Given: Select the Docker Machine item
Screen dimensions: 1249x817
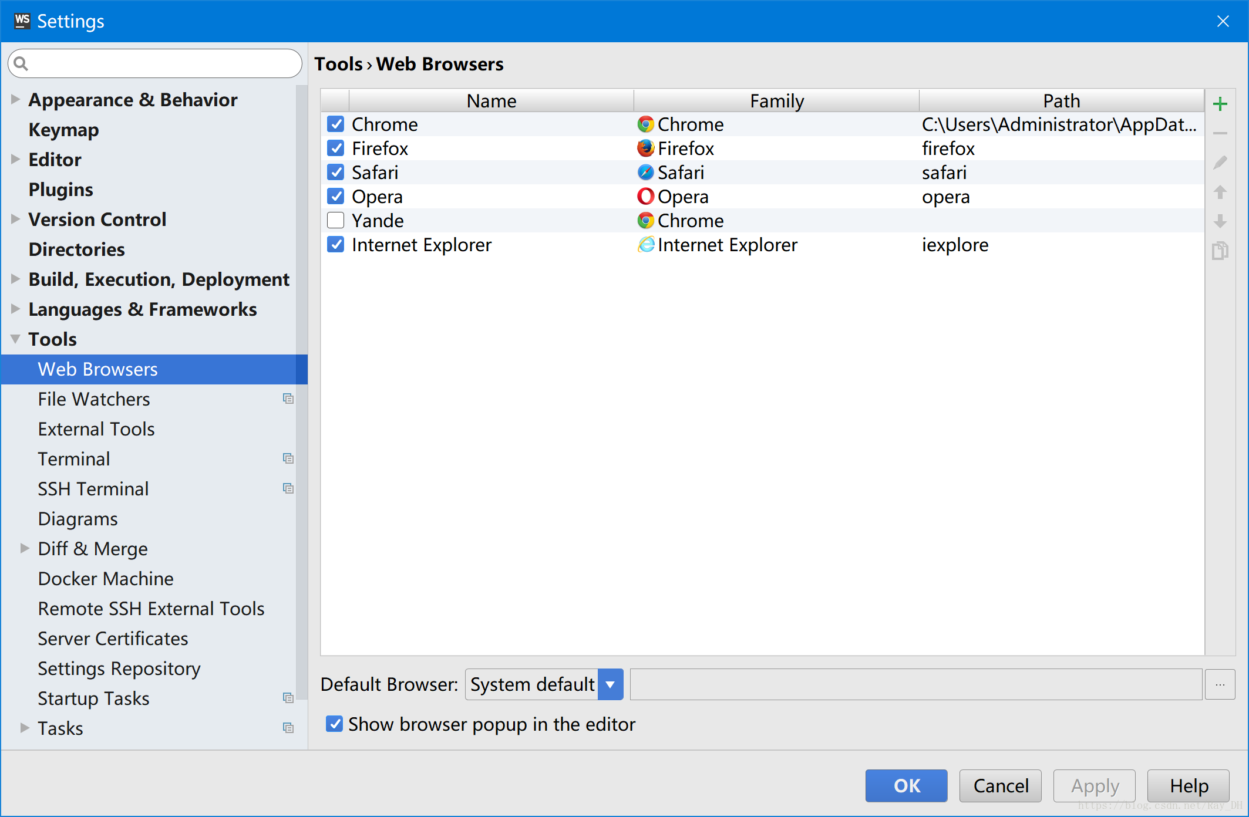Looking at the screenshot, I should [106, 579].
